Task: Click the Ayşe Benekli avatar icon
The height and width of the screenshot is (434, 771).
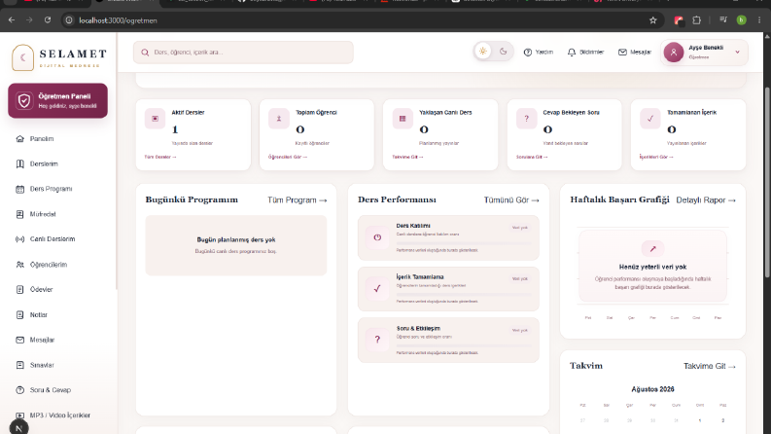Action: pyautogui.click(x=674, y=53)
